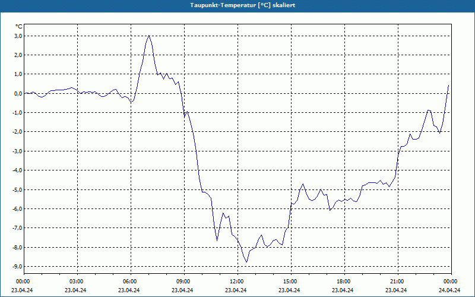Click the -2,0 y-axis label

(18, 132)
